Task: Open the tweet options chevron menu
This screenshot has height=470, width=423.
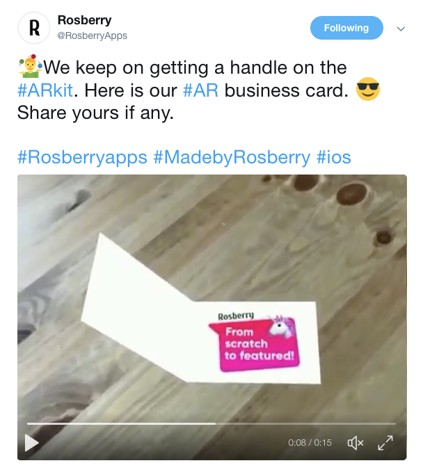Action: (401, 29)
